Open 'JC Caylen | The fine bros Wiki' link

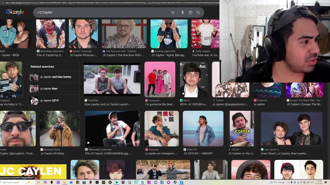pyautogui.click(x=123, y=55)
